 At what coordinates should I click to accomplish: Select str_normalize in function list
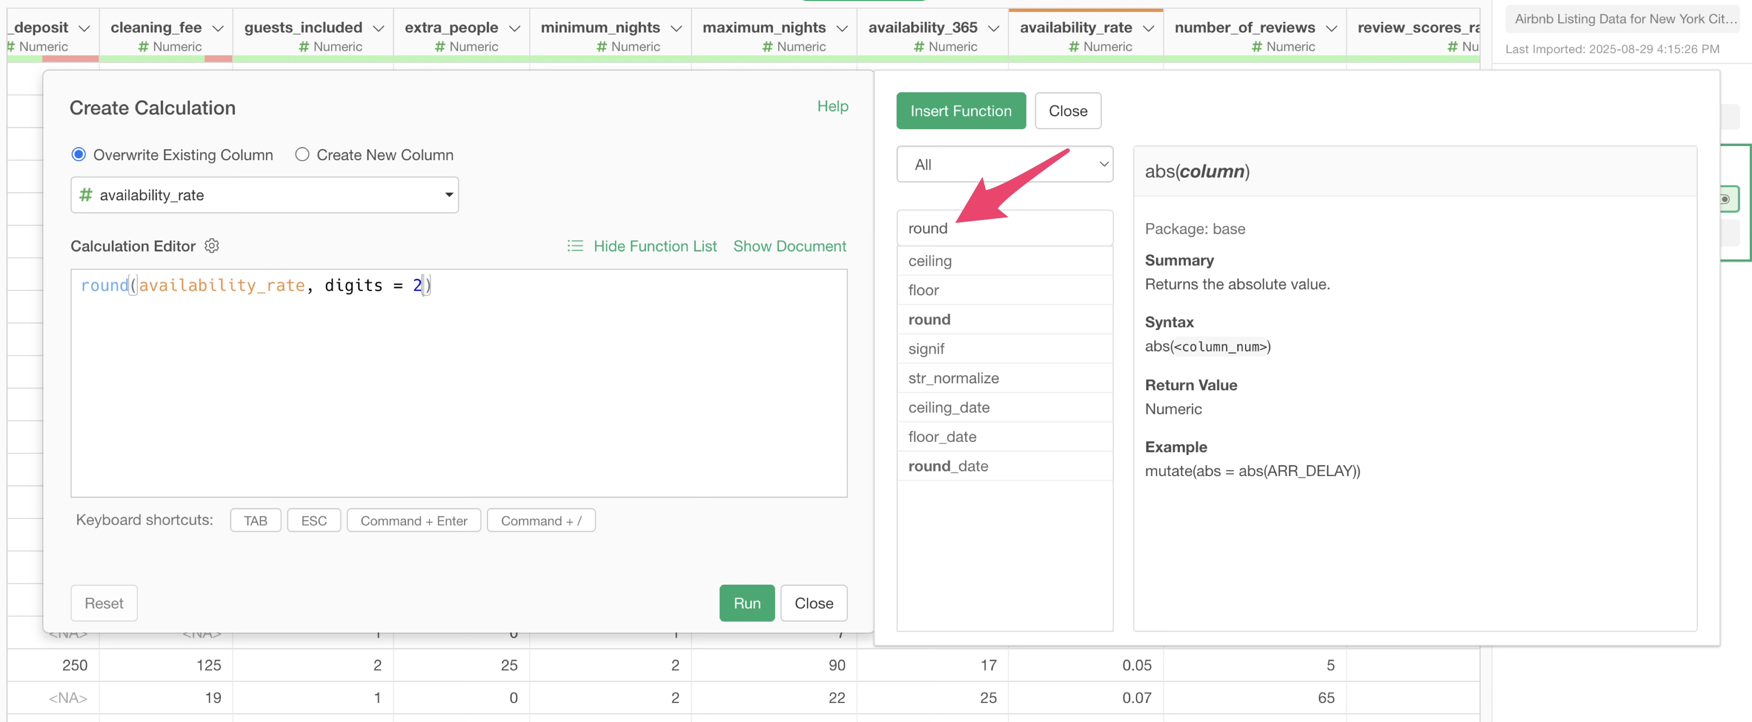(1004, 378)
